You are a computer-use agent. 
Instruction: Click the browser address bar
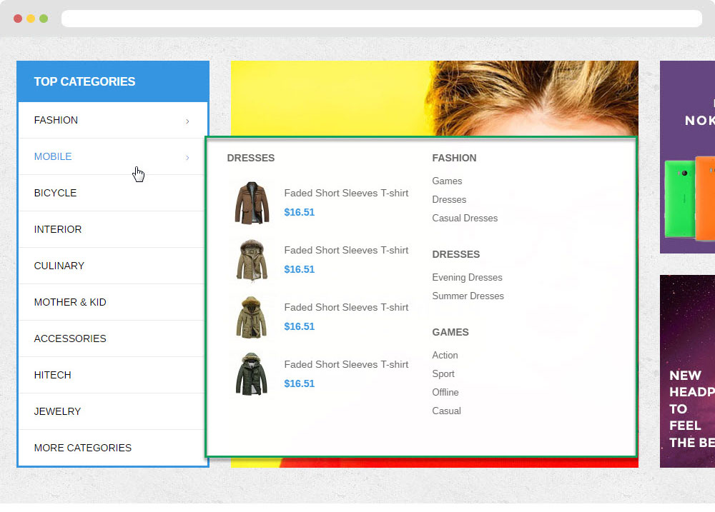[381, 19]
